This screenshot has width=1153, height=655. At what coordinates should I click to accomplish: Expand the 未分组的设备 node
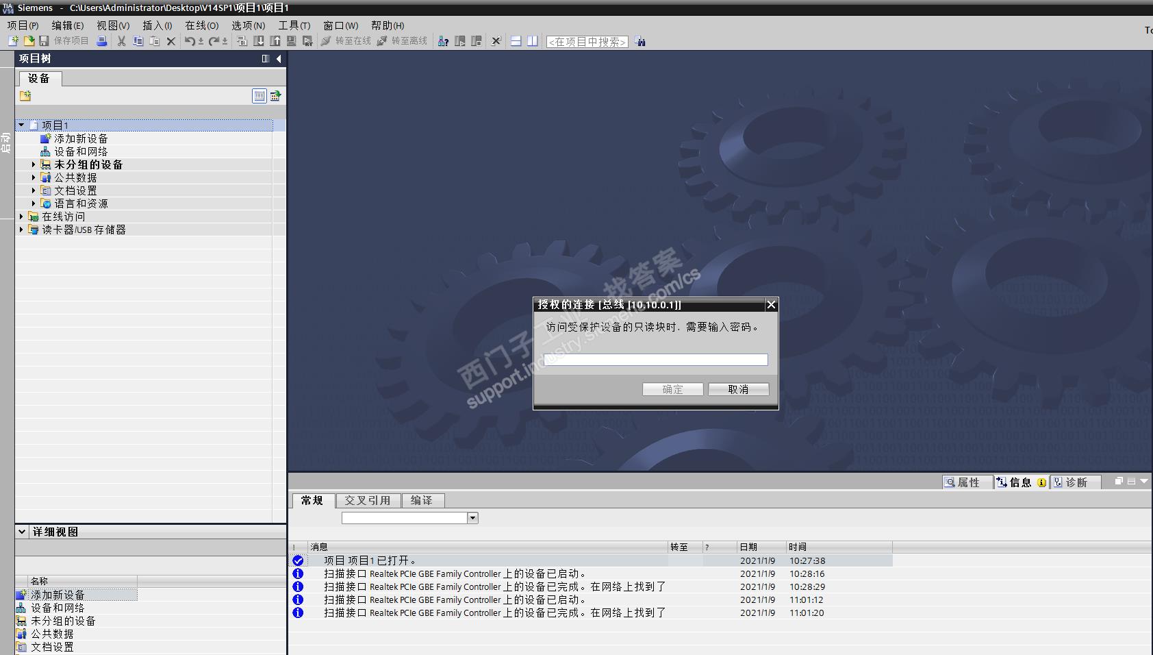pyautogui.click(x=34, y=164)
